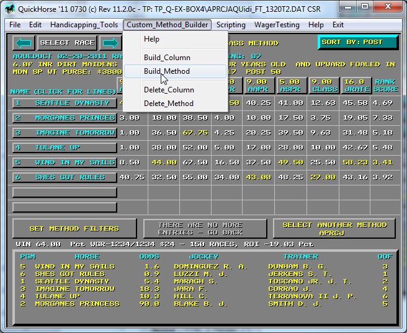Viewport: 407px width, 333px height.
Task: Open the File menu
Action: point(15,25)
